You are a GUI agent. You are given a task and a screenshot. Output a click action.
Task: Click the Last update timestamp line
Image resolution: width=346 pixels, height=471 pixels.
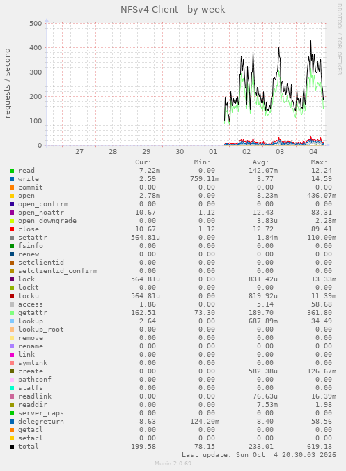pyautogui.click(x=259, y=455)
